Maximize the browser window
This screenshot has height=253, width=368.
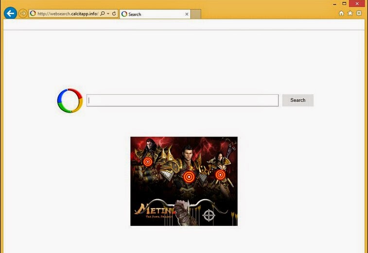pos(344,3)
